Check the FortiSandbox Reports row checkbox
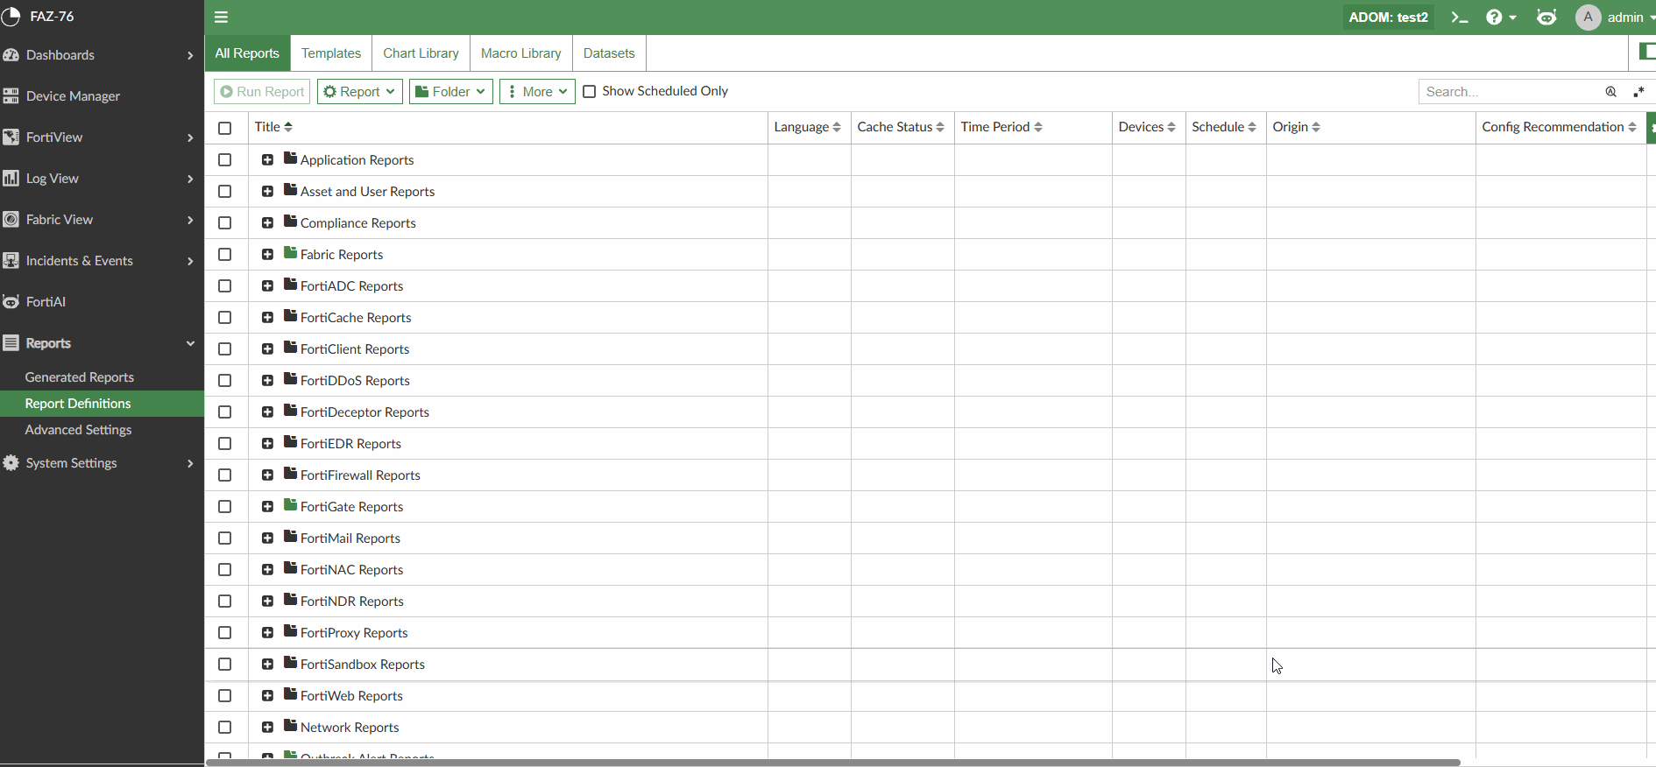This screenshot has height=767, width=1656. pyautogui.click(x=225, y=664)
